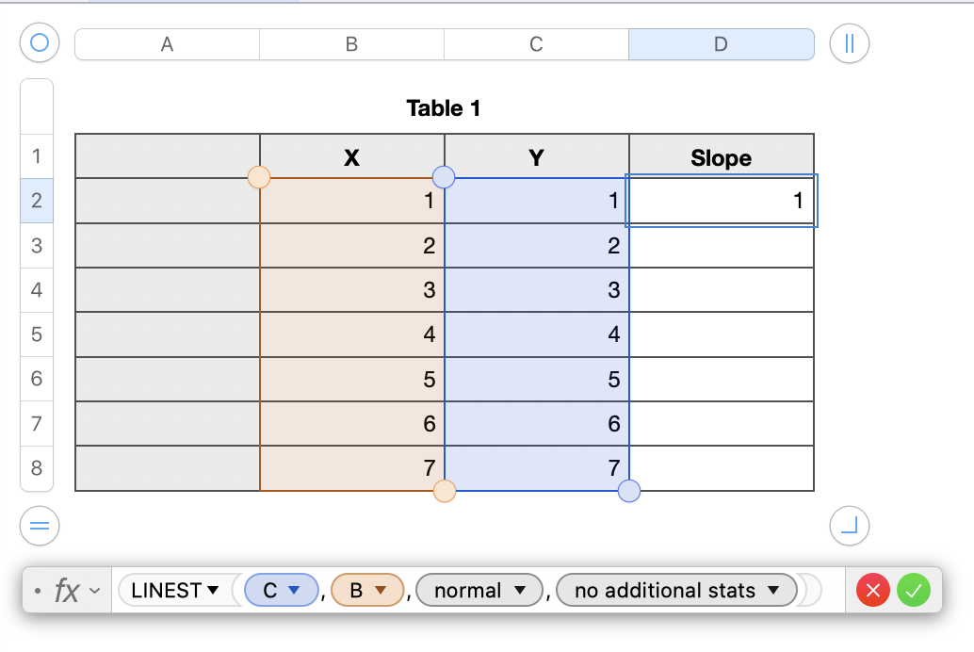Click cell with value 4 in X column
The height and width of the screenshot is (652, 974).
(x=351, y=334)
